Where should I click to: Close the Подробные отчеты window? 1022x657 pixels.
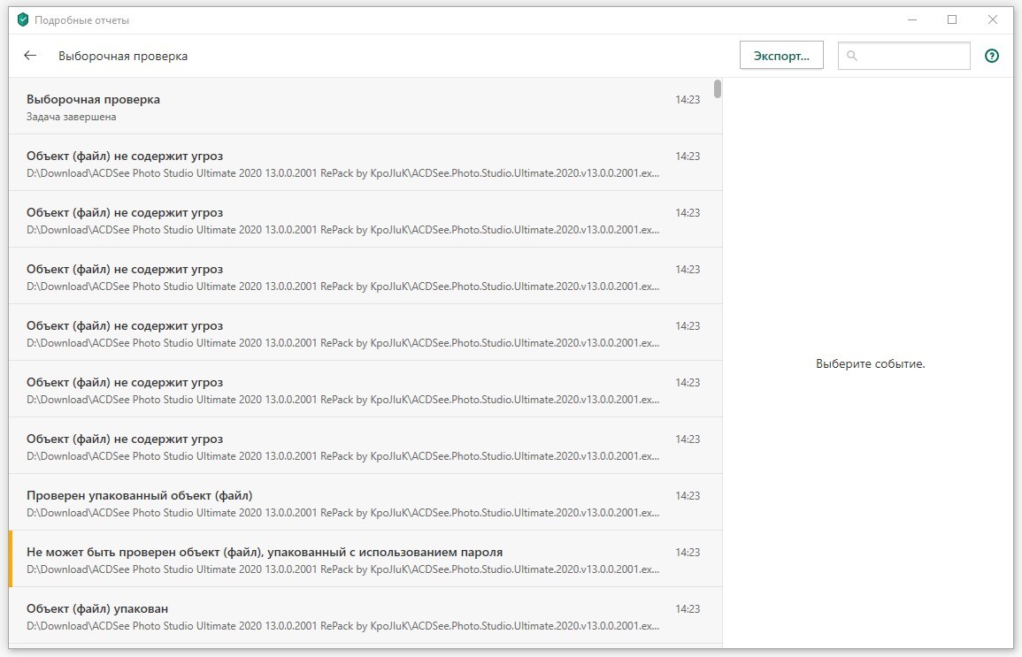point(993,19)
